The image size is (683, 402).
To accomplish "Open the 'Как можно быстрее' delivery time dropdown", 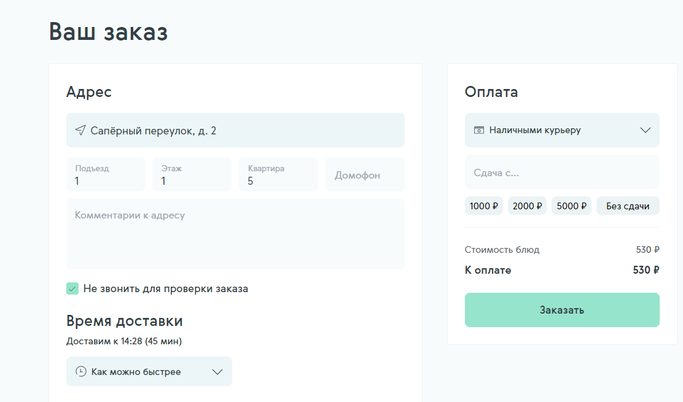I will pyautogui.click(x=149, y=371).
